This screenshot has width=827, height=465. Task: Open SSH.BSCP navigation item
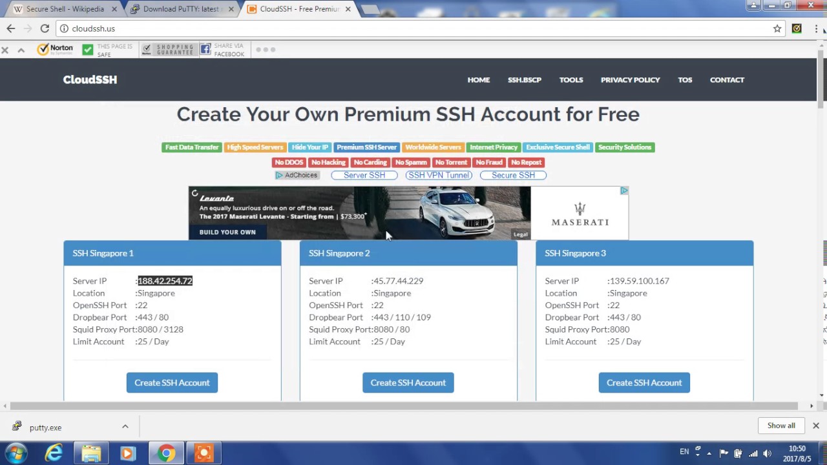(x=525, y=79)
